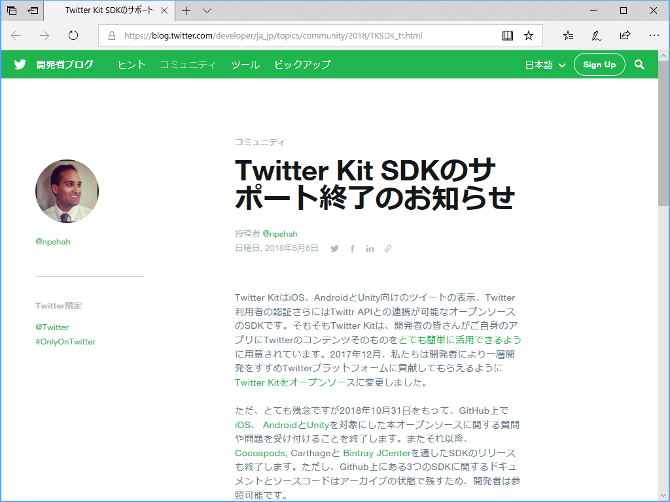The height and width of the screenshot is (502, 670).
Task: Open the コミュニティ menu item
Action: (188, 65)
